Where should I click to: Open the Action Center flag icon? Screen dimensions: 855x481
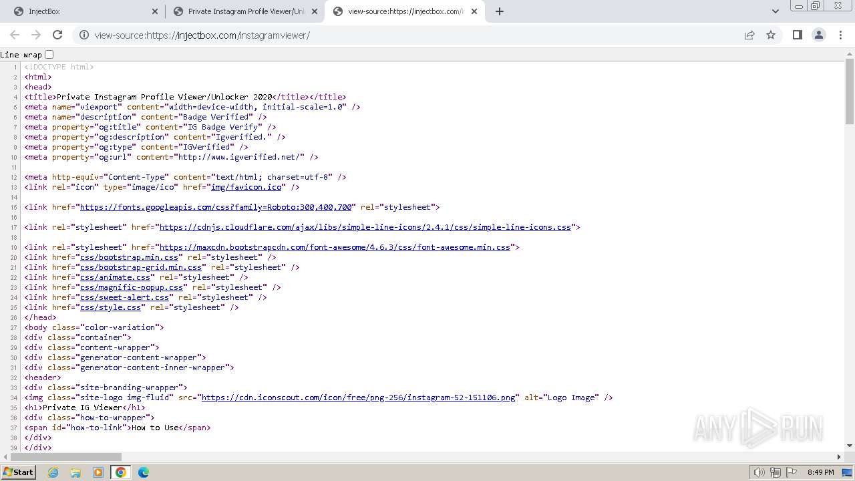pyautogui.click(x=792, y=472)
